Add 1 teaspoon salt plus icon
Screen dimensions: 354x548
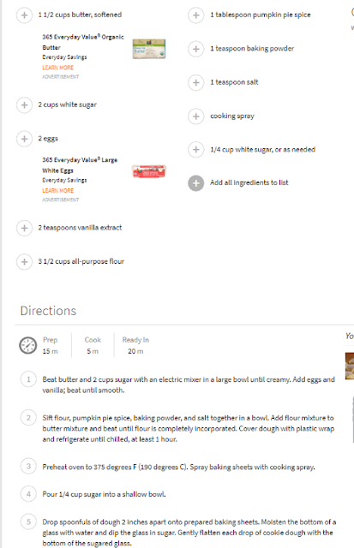click(x=196, y=83)
